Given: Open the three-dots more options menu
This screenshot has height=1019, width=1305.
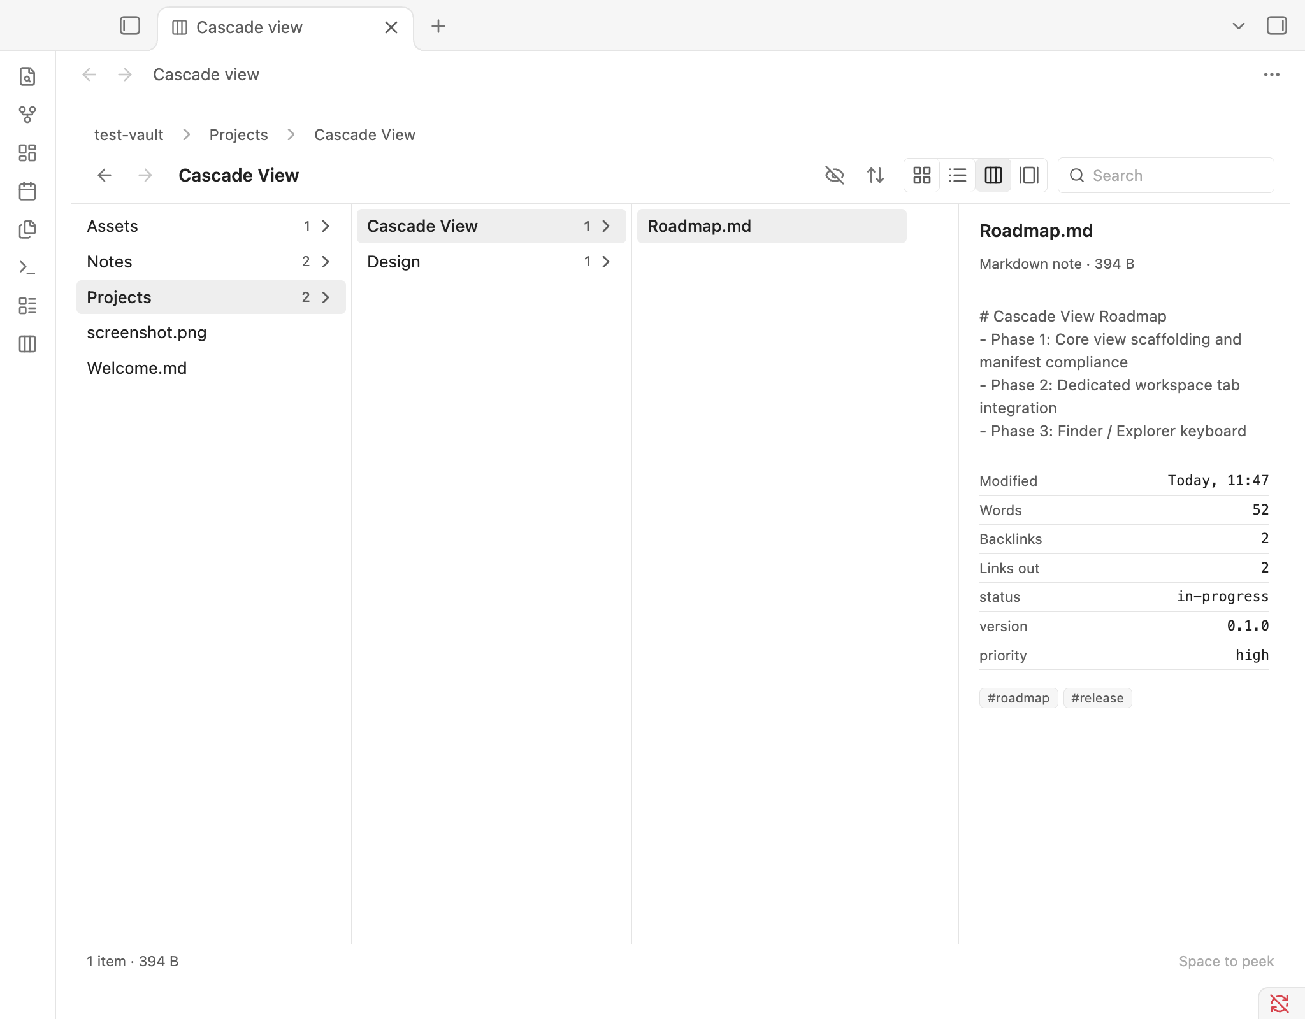Looking at the screenshot, I should [1271, 75].
